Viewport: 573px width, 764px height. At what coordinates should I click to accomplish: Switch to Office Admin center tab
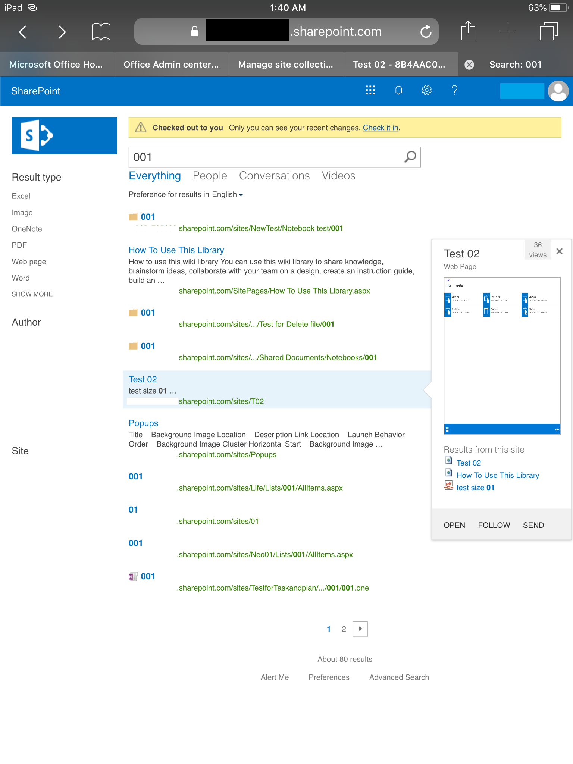tap(172, 65)
